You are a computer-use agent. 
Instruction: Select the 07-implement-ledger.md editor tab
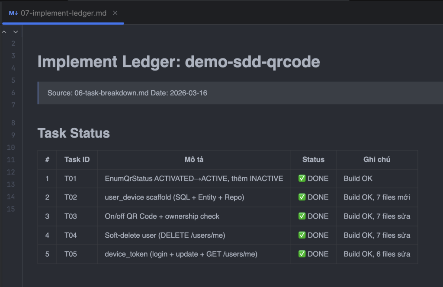pyautogui.click(x=63, y=13)
